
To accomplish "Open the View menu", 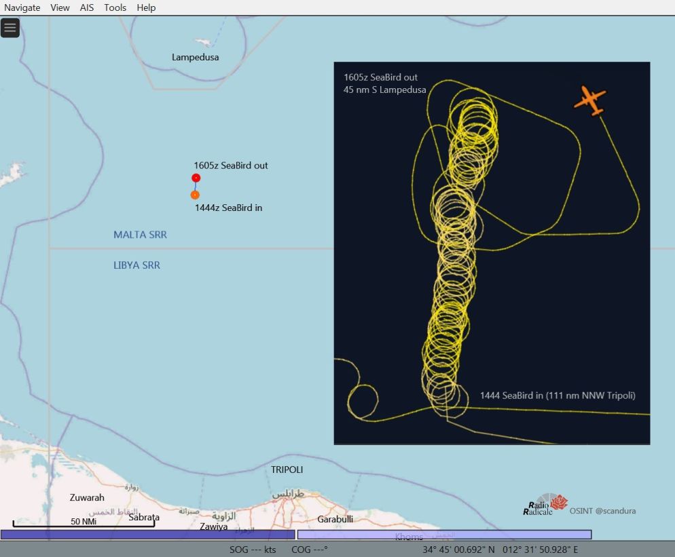I will click(x=60, y=7).
